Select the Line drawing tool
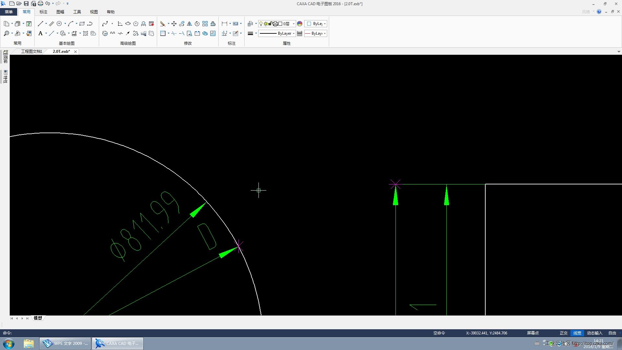Viewport: 622px width, 350px height. (40, 24)
